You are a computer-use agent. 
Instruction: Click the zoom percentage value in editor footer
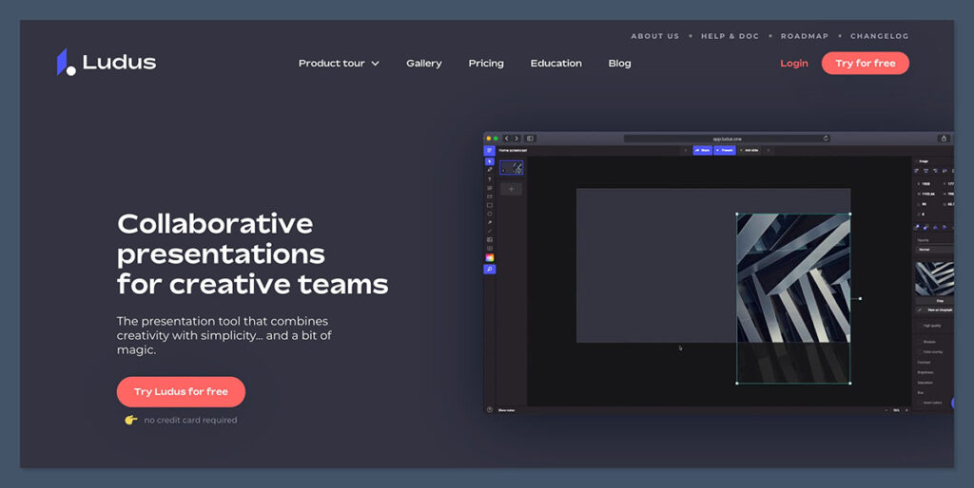pyautogui.click(x=896, y=410)
